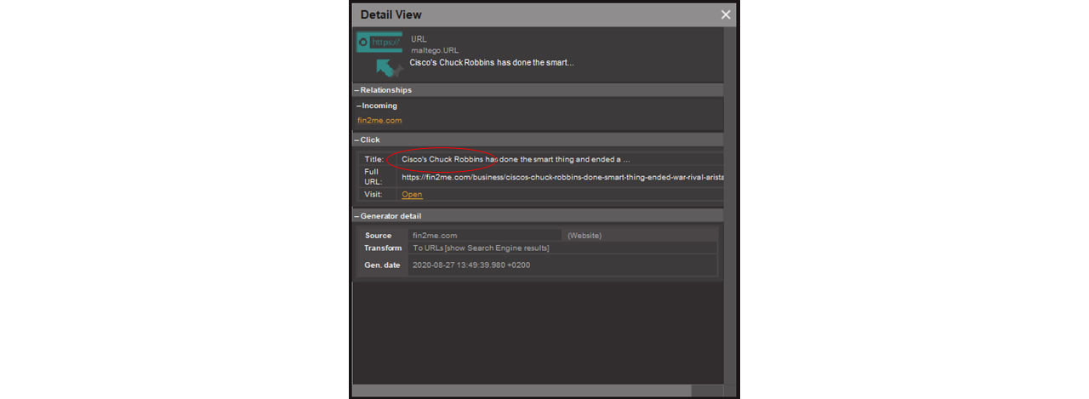Image resolution: width=1089 pixels, height=399 pixels.
Task: Click the Gen. date field label
Action: [x=382, y=265]
